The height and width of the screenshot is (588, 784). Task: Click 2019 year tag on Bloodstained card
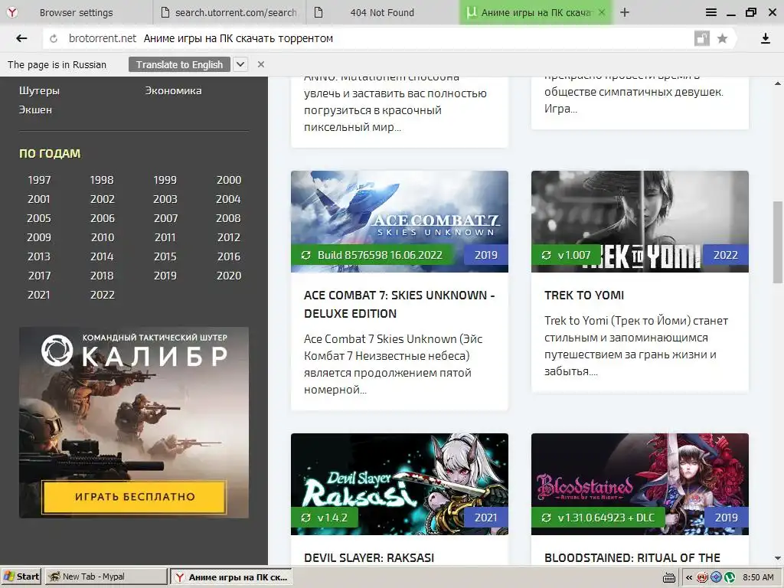coord(726,518)
